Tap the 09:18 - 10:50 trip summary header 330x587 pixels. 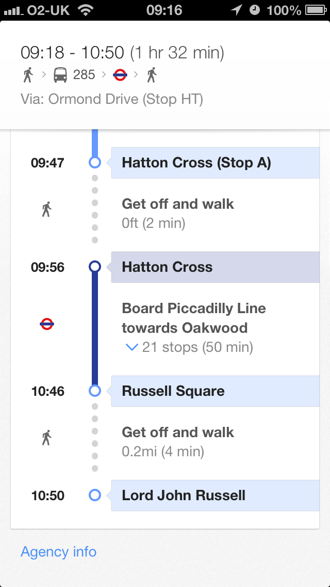(165, 75)
